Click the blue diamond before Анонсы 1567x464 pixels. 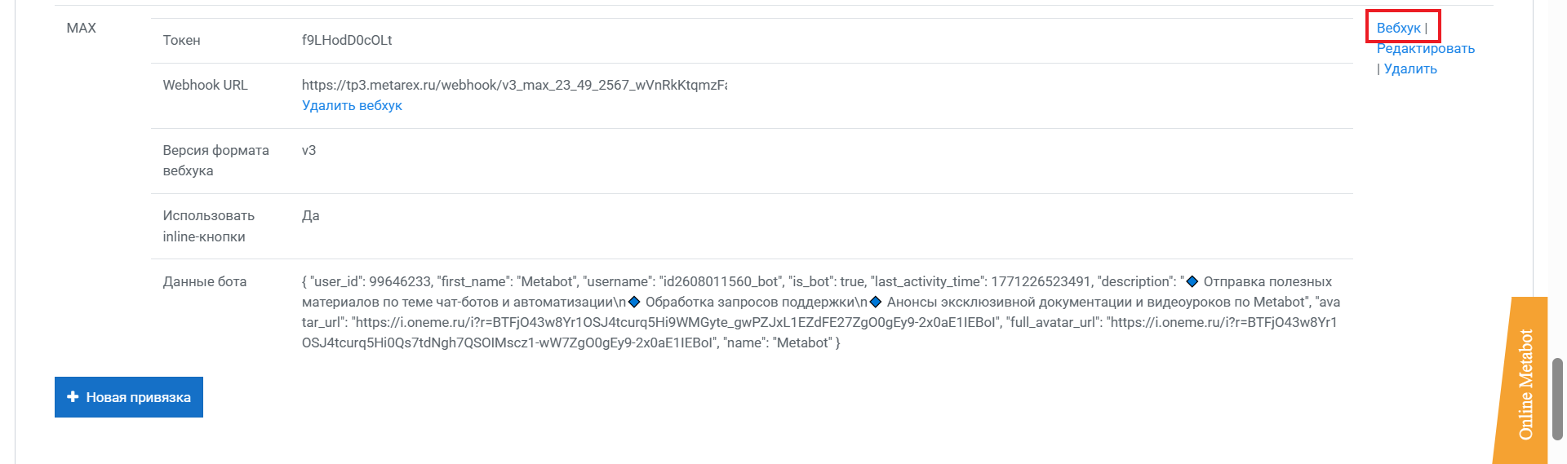pos(876,302)
